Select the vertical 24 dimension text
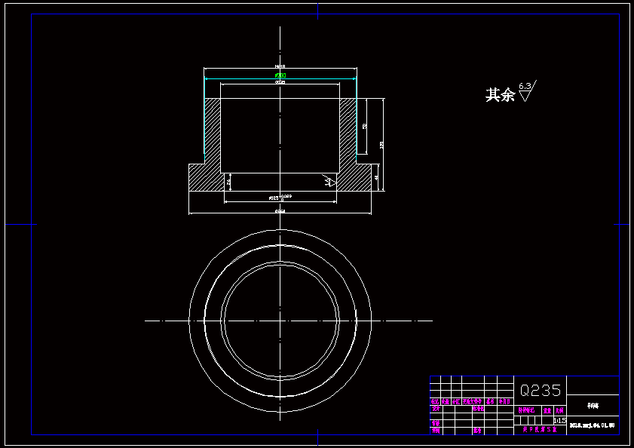Viewport: 634px width, 448px height. [x=229, y=182]
